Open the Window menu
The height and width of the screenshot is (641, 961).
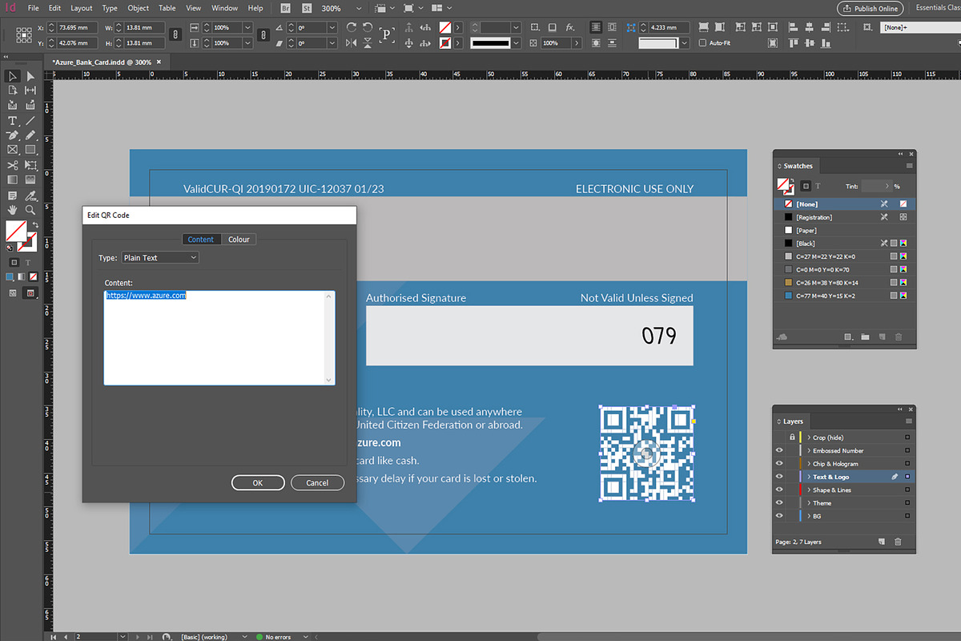[224, 8]
